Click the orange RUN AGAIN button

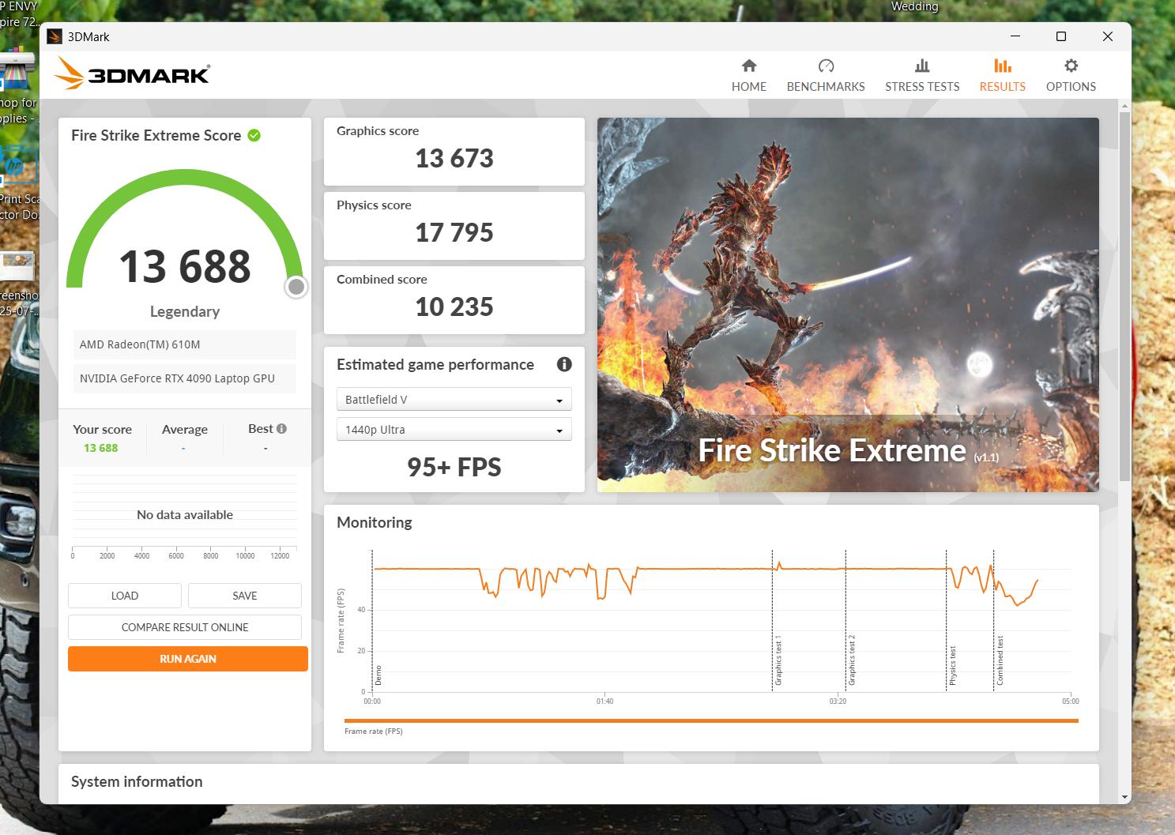pyautogui.click(x=188, y=659)
